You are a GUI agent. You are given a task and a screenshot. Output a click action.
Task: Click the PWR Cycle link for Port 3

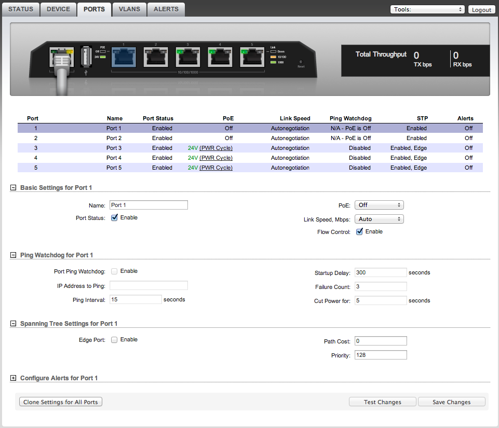click(x=216, y=148)
